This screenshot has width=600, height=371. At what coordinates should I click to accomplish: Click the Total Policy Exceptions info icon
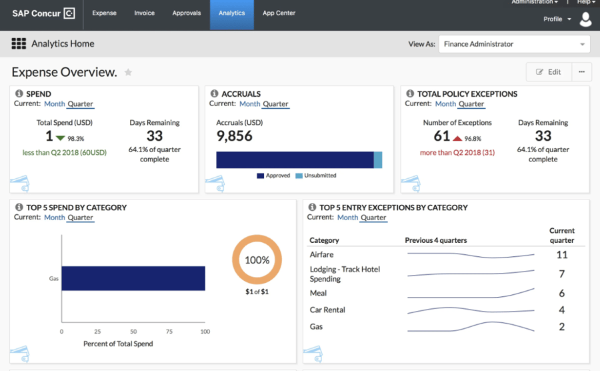[x=410, y=93]
